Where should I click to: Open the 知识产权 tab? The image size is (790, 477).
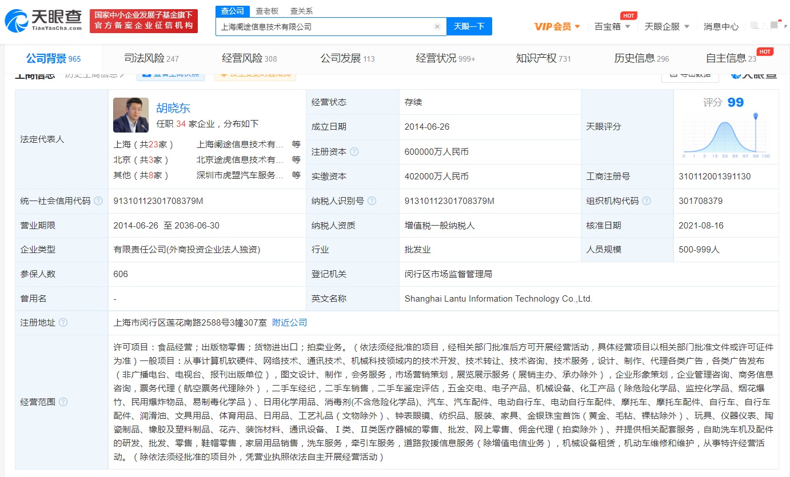click(543, 58)
